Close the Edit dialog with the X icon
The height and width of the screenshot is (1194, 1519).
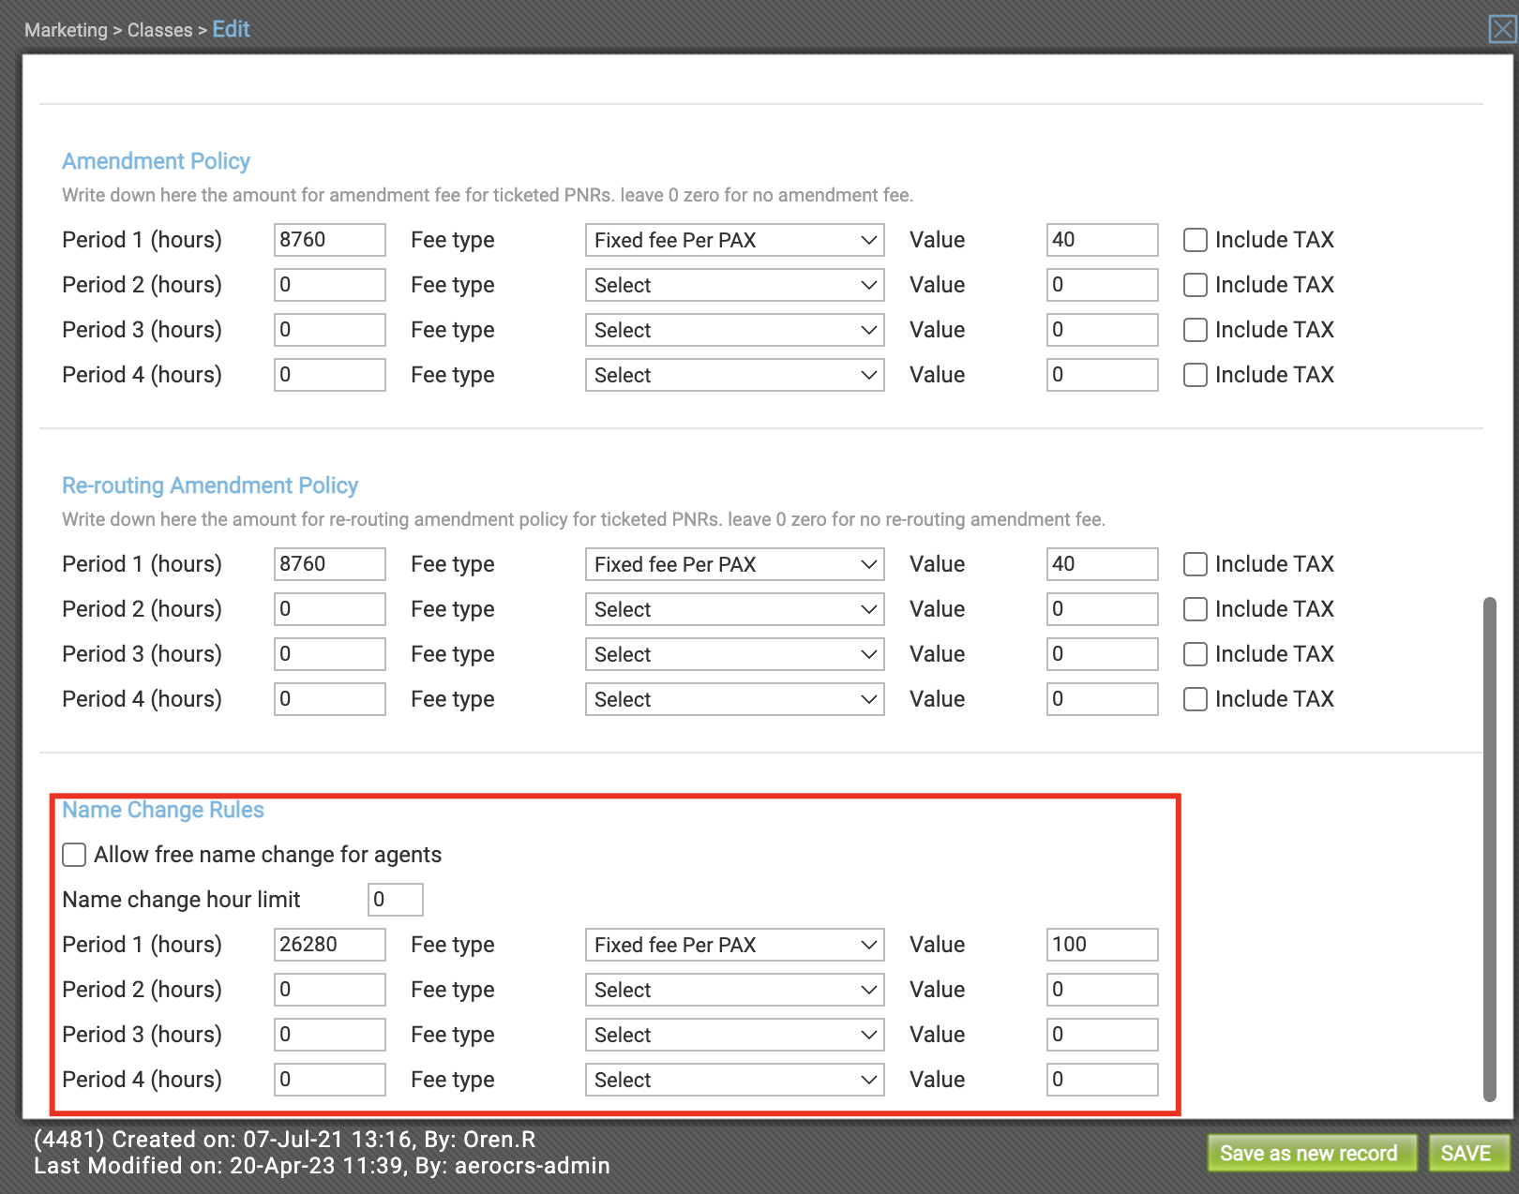pyautogui.click(x=1503, y=29)
